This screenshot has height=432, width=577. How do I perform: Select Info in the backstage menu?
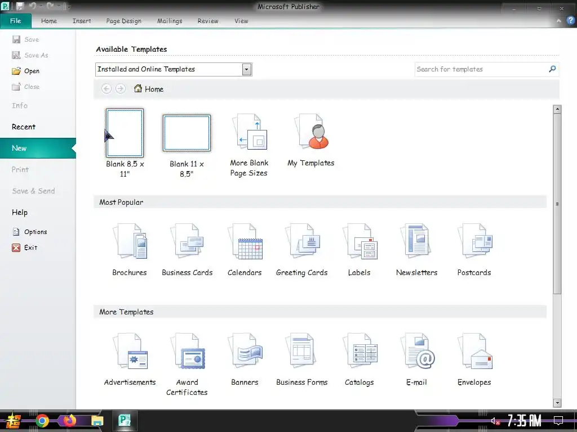tap(20, 105)
